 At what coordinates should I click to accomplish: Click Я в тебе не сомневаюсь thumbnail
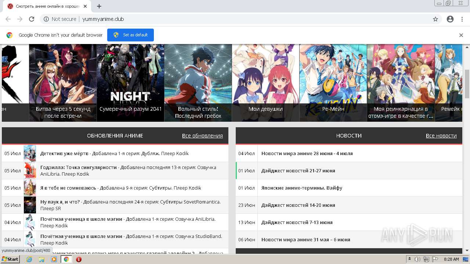coord(30,188)
